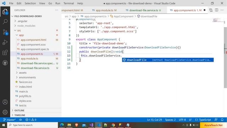Switch to the component.html tab
The width and height of the screenshot is (227, 128).
tap(72, 10)
